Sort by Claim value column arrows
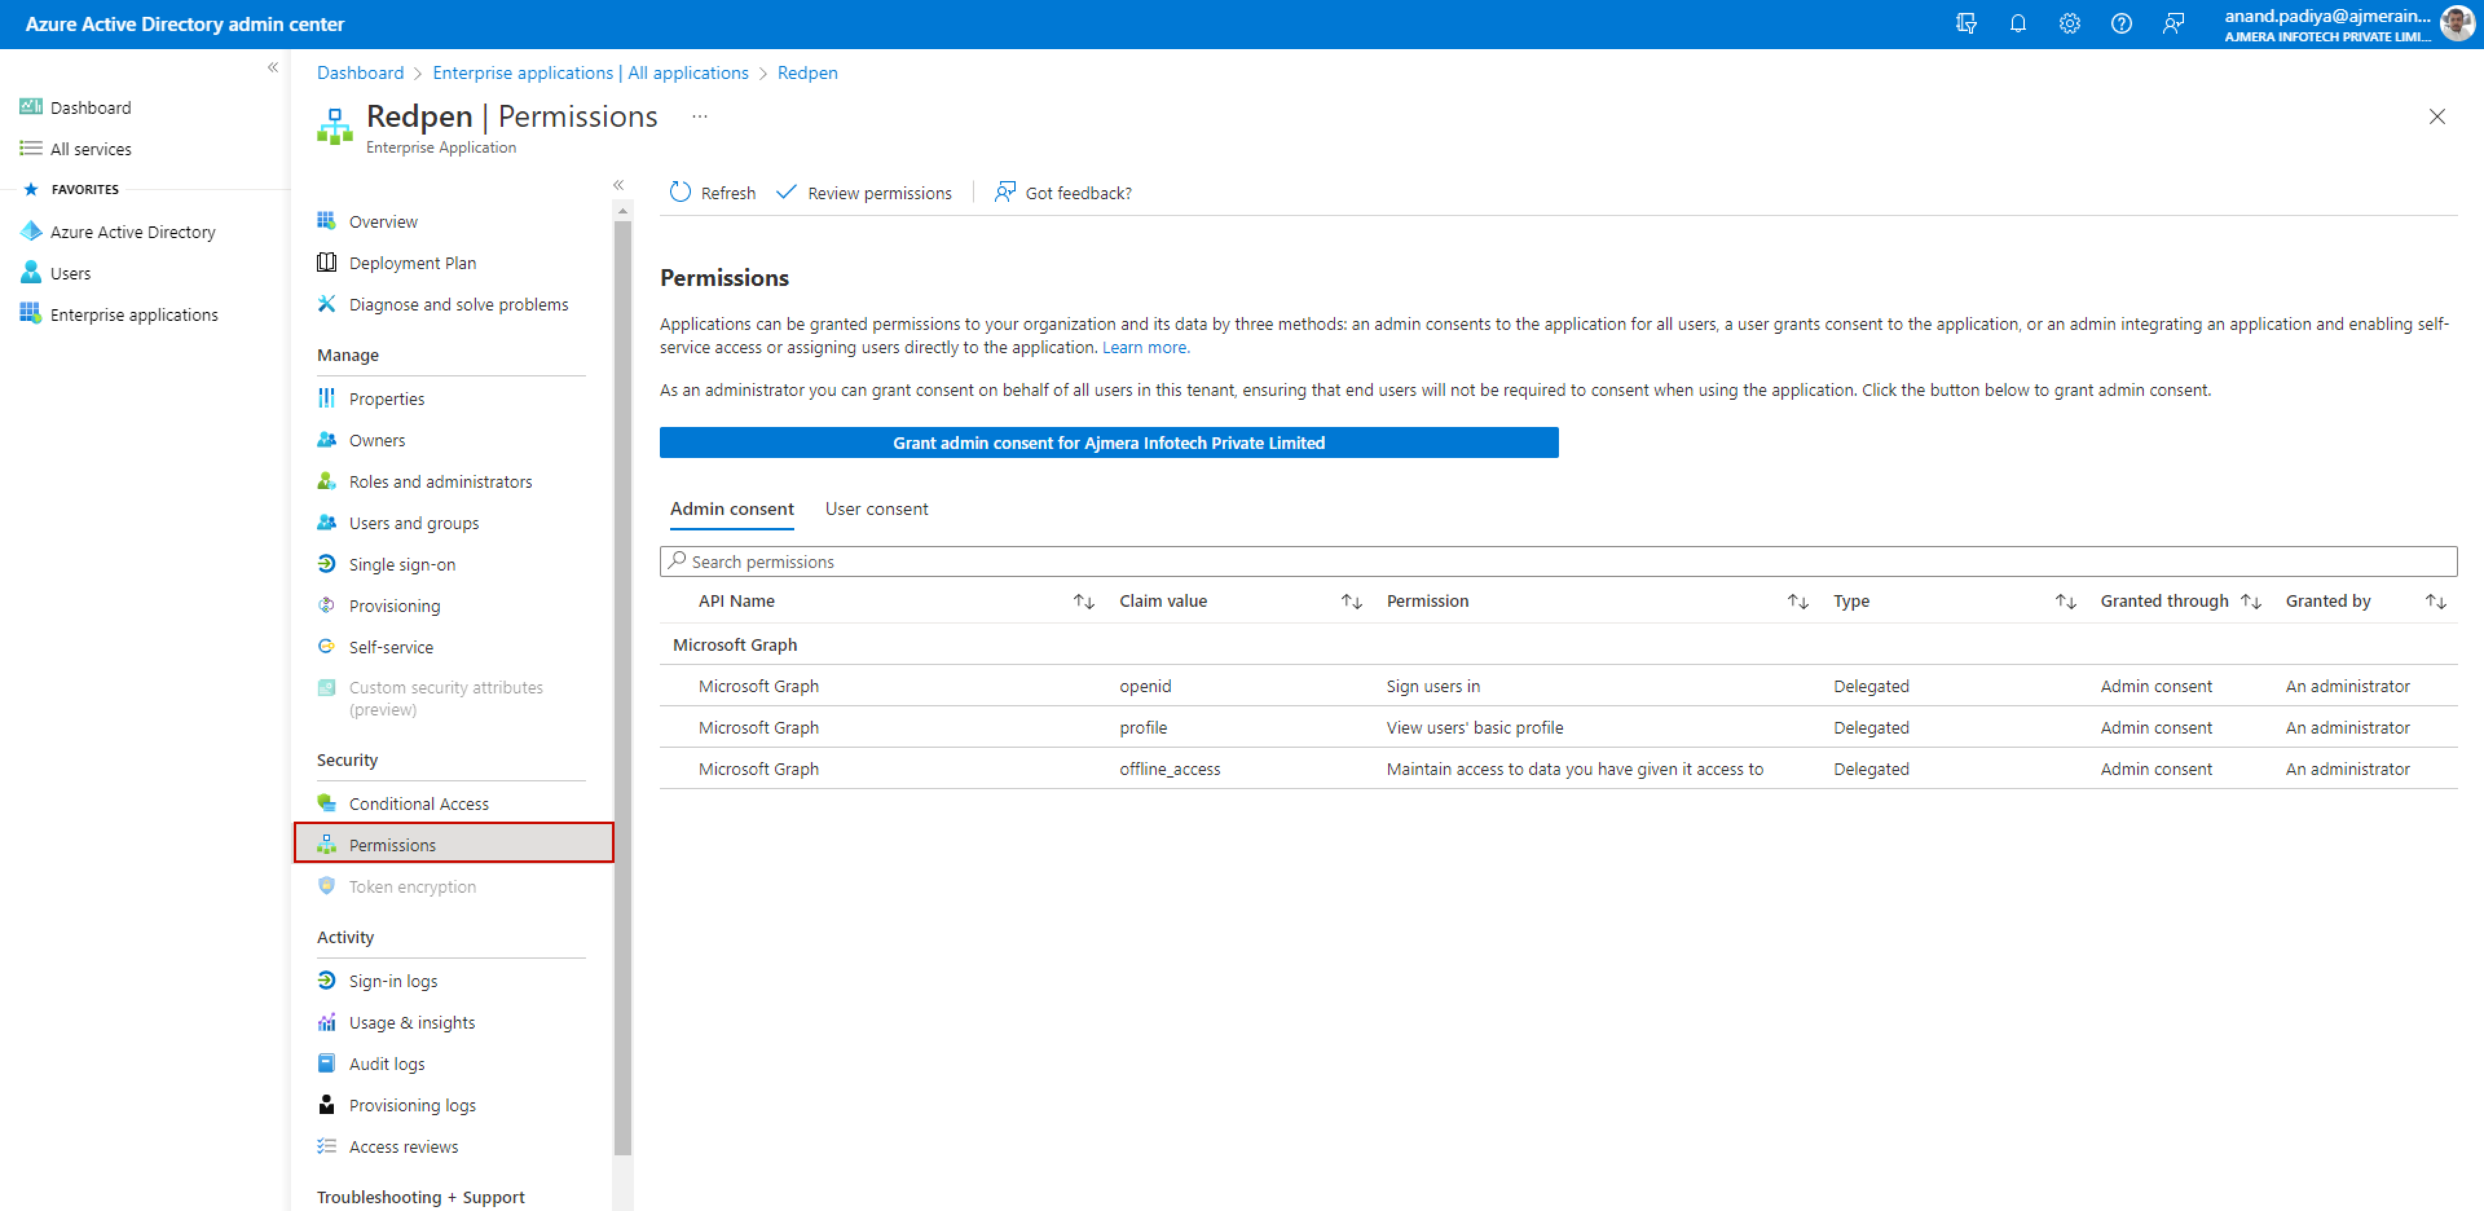 click(x=1351, y=602)
